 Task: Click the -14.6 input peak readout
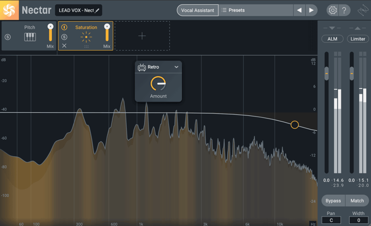(x=338, y=180)
